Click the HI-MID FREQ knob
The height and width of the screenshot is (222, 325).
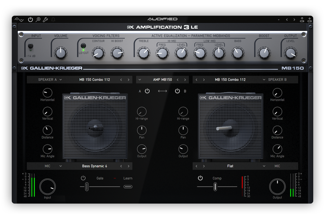(162, 53)
